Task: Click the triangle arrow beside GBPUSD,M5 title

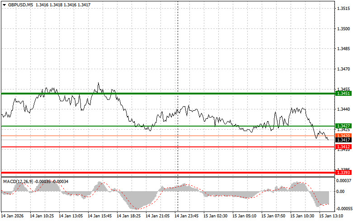Action: tap(4, 4)
